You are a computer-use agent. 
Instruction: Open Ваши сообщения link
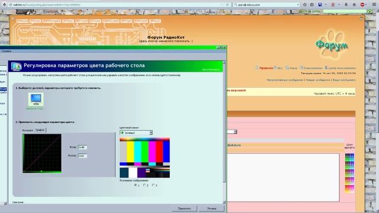click(344, 80)
